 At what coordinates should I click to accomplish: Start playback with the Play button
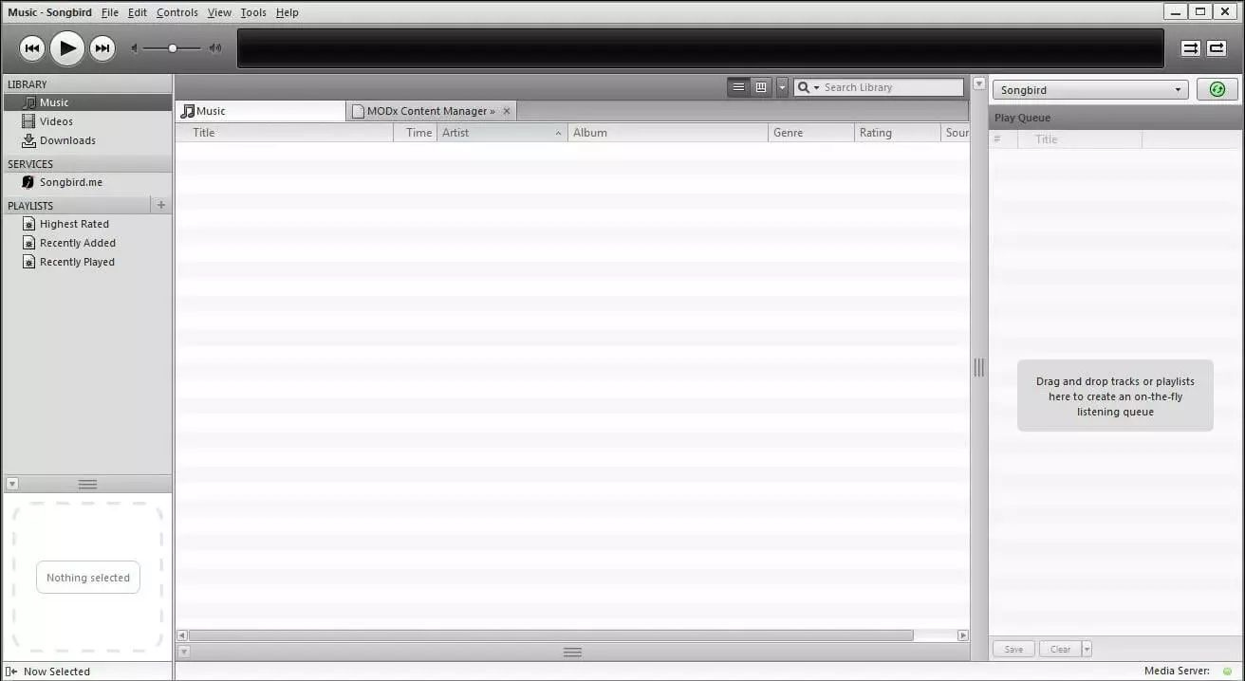(x=67, y=47)
